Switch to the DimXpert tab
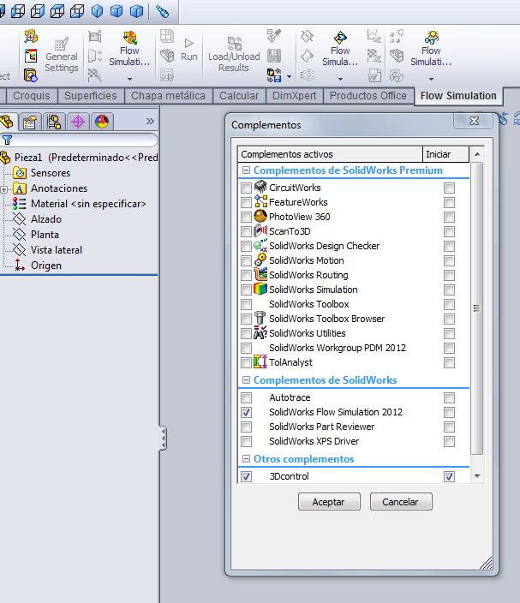520x603 pixels. click(x=295, y=96)
